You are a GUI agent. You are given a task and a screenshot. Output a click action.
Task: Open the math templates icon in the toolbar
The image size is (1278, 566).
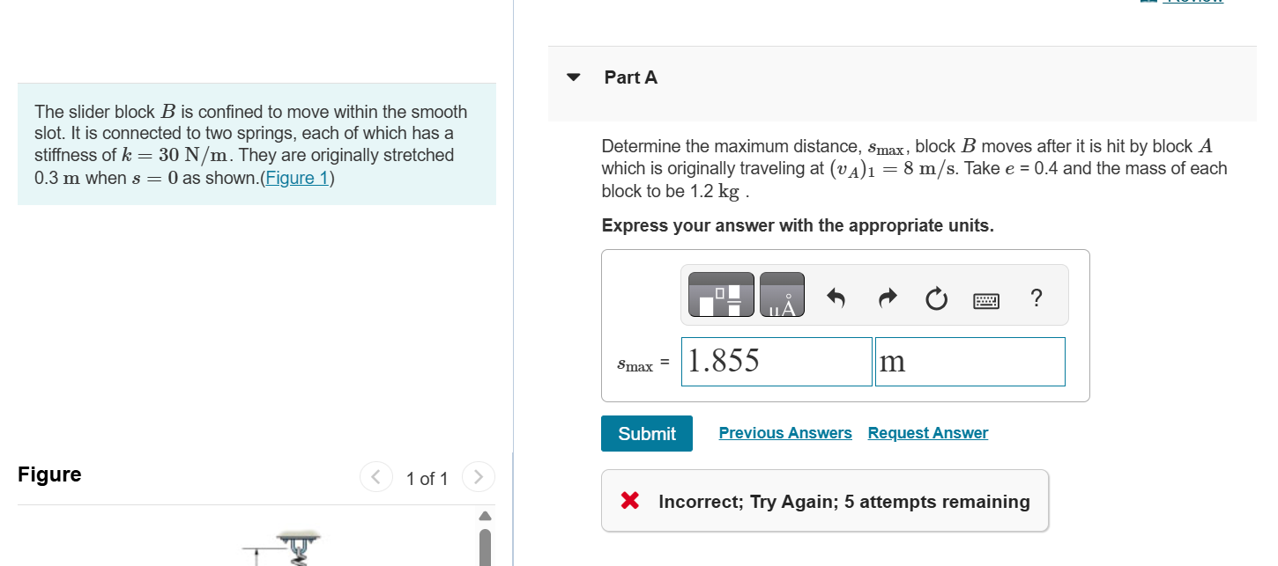[x=720, y=295]
